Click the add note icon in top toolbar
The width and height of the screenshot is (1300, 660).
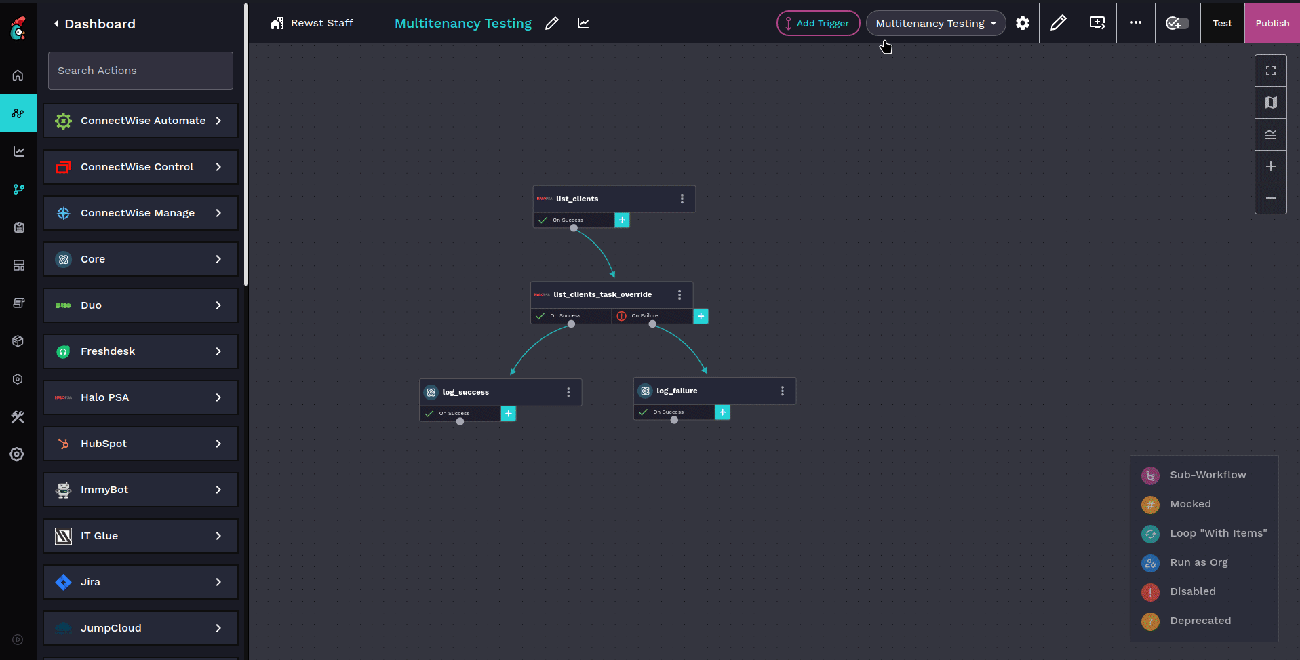[1097, 23]
